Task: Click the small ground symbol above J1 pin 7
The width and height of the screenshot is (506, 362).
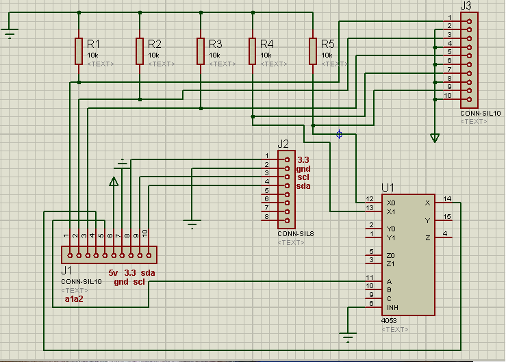Action: (123, 164)
